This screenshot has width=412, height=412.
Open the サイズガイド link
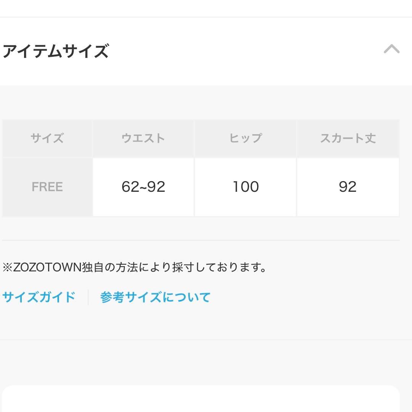[x=39, y=297]
